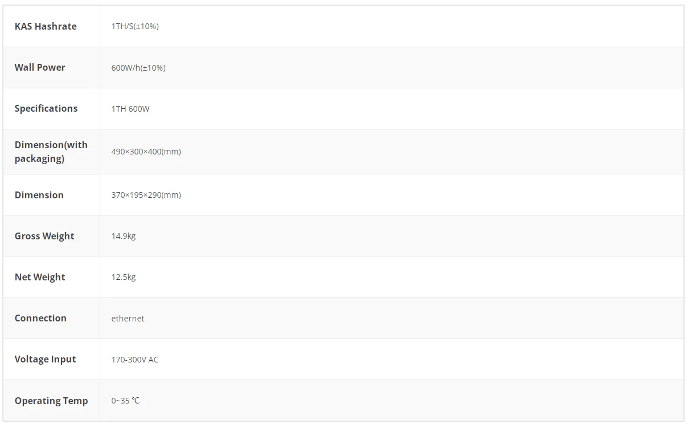Image resolution: width=688 pixels, height=428 pixels.
Task: Select the 0~35 ℃ temperature value
Action: click(125, 401)
